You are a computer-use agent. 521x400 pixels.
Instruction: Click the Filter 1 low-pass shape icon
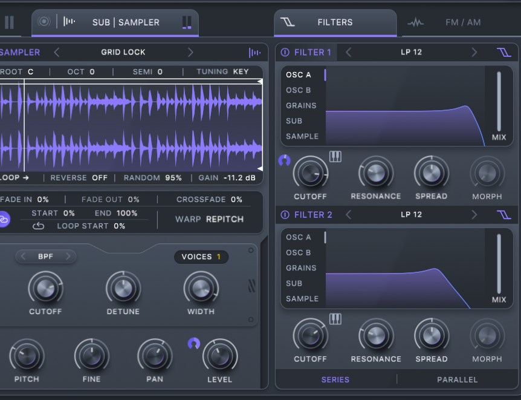point(503,53)
